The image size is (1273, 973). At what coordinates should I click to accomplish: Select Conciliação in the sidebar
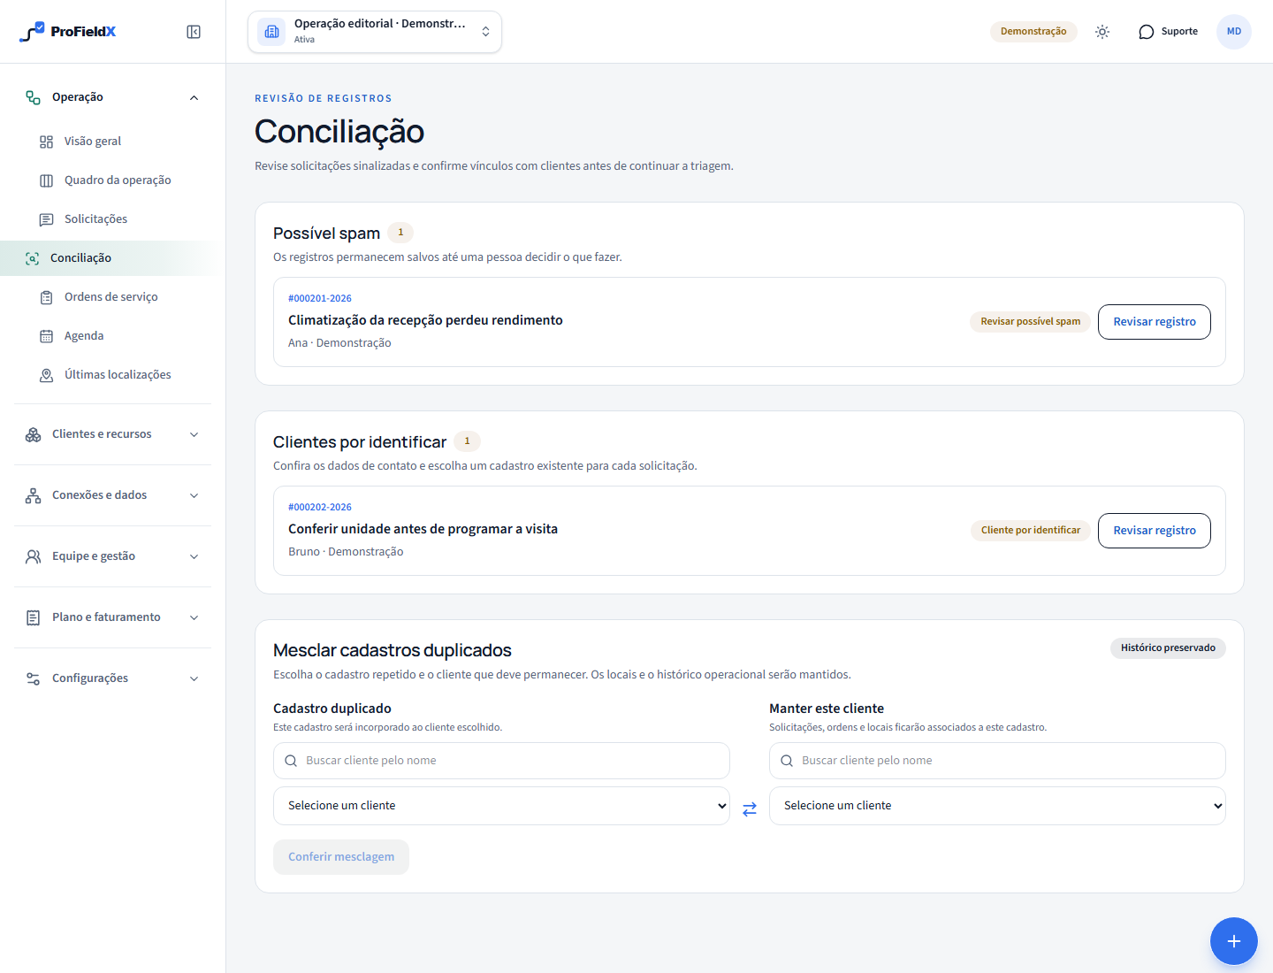tap(108, 258)
